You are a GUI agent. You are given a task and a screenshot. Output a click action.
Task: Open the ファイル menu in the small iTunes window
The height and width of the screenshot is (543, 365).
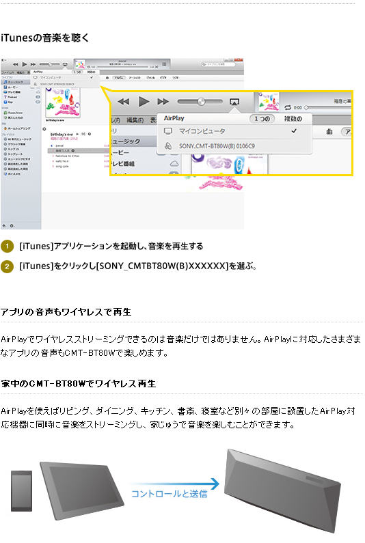[x=8, y=72]
